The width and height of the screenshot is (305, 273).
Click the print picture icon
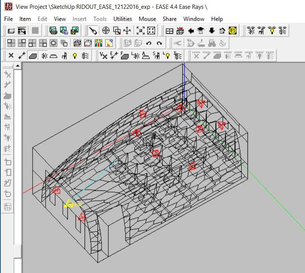53,31
